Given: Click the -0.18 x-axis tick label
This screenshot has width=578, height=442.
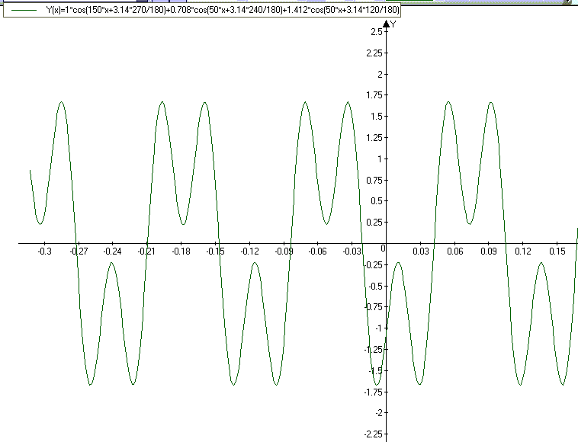Looking at the screenshot, I should click(181, 251).
